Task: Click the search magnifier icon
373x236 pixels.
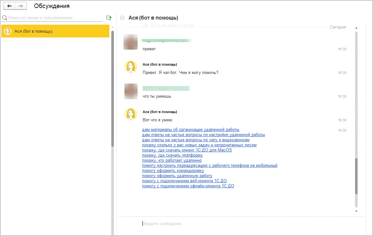Action: (4, 18)
